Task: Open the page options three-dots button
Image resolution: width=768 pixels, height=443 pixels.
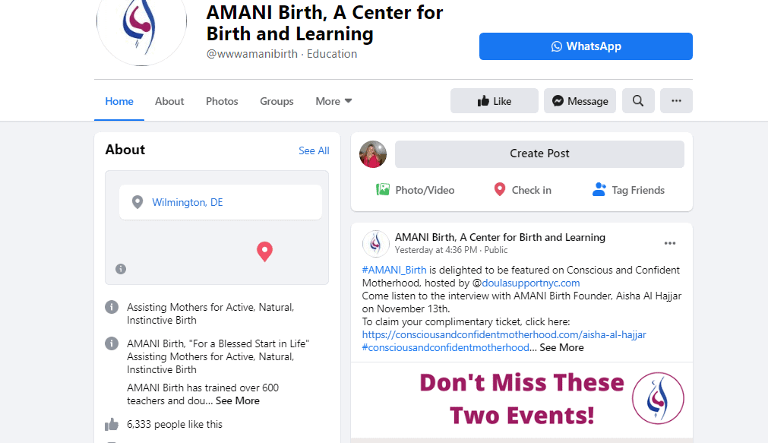Action: [676, 101]
